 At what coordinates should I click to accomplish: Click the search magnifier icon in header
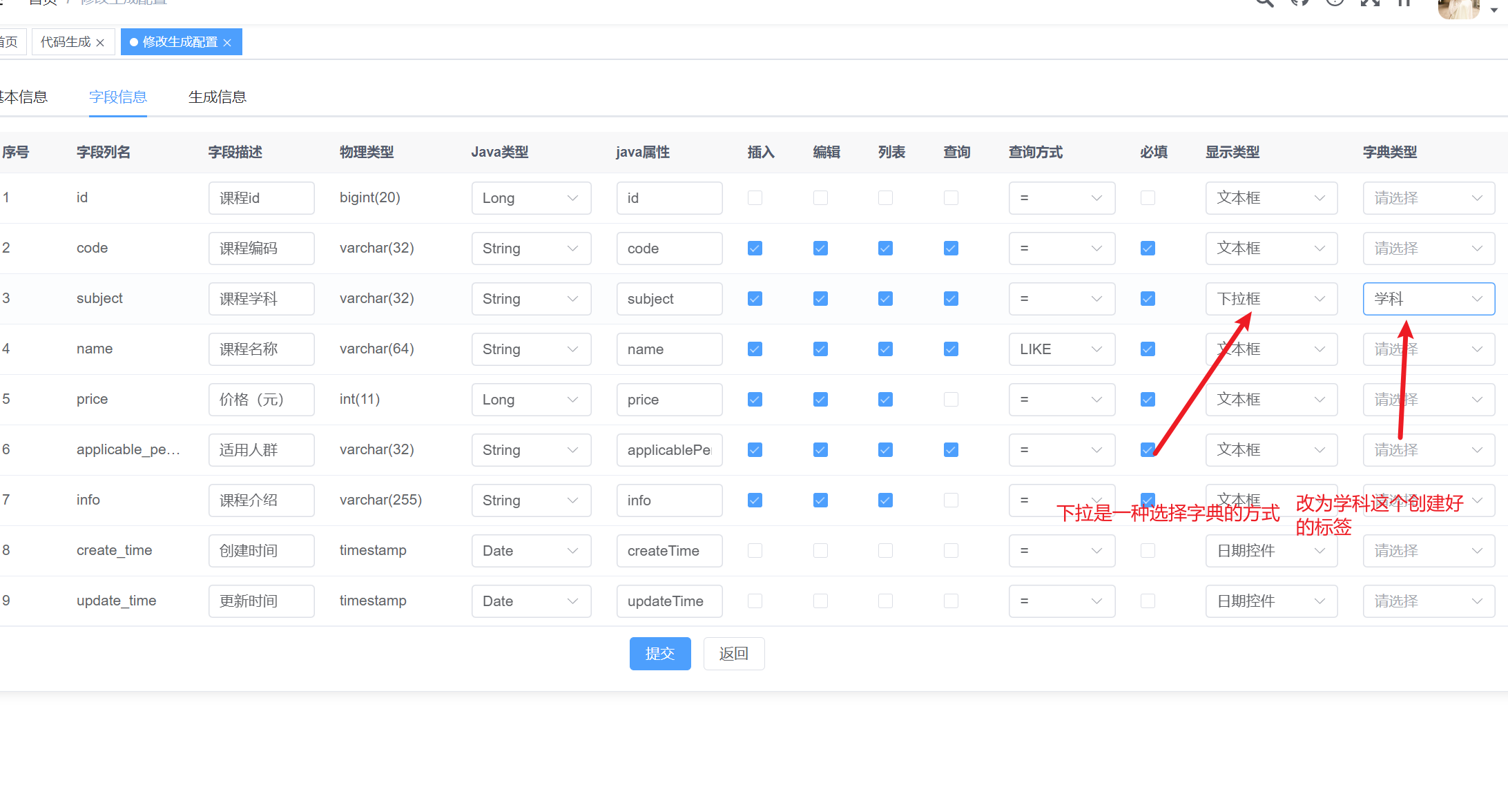click(1264, 3)
